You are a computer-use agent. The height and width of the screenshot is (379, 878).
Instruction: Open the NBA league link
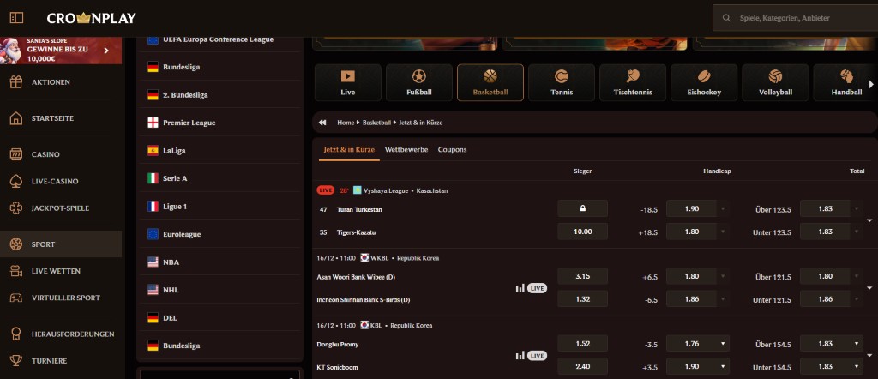pyautogui.click(x=171, y=262)
